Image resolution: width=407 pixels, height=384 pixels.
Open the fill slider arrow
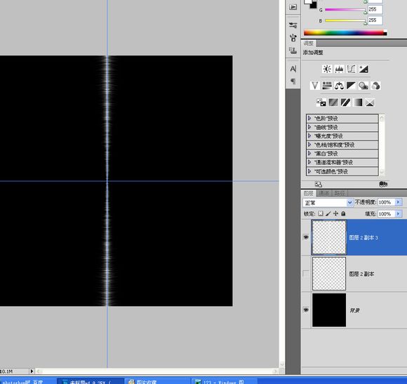tap(399, 213)
